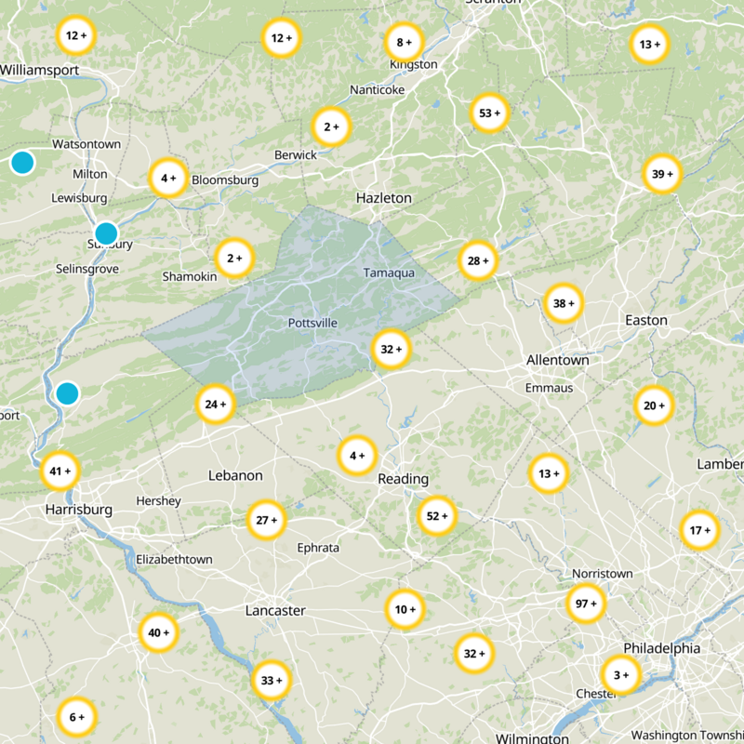Click the 6+ cluster at bottom left
The image size is (744, 744).
(x=76, y=717)
